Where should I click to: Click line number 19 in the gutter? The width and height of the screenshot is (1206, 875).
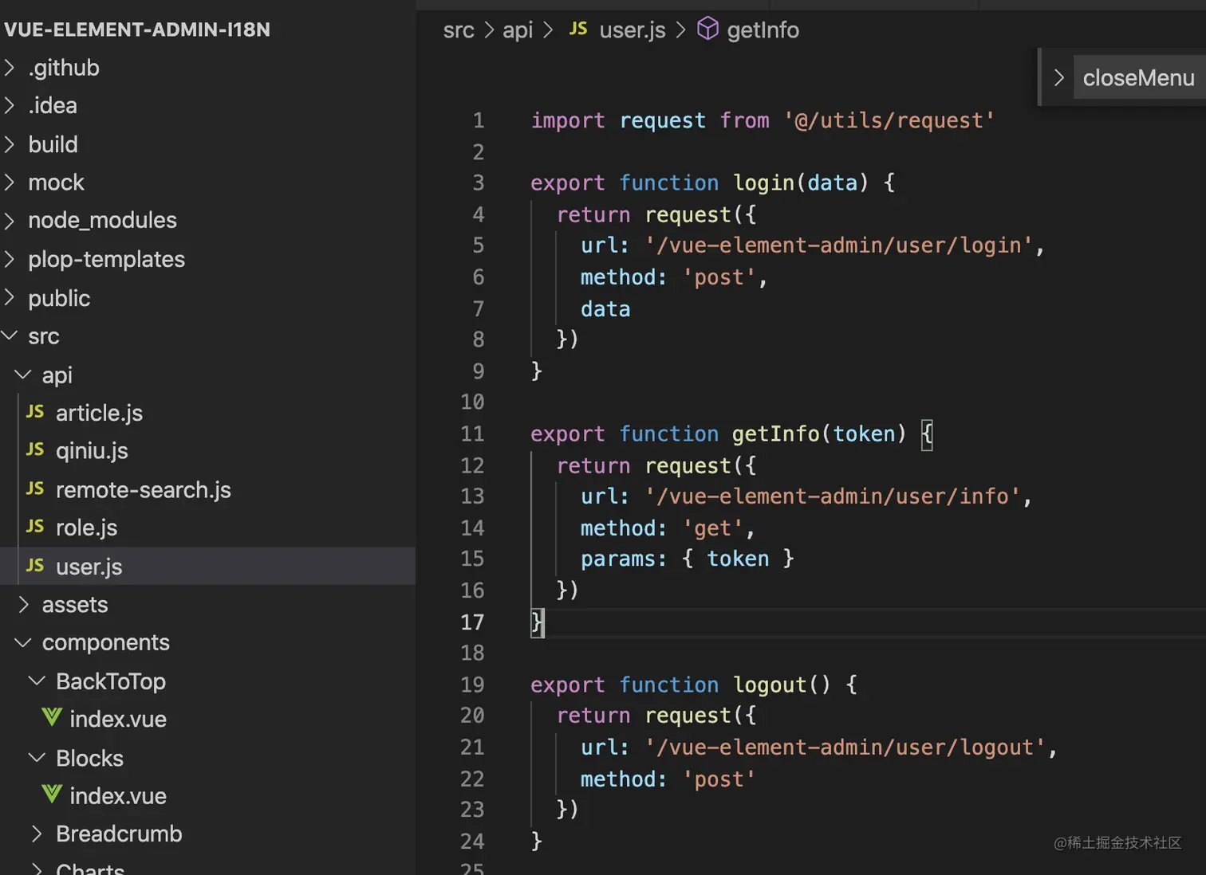pos(472,685)
